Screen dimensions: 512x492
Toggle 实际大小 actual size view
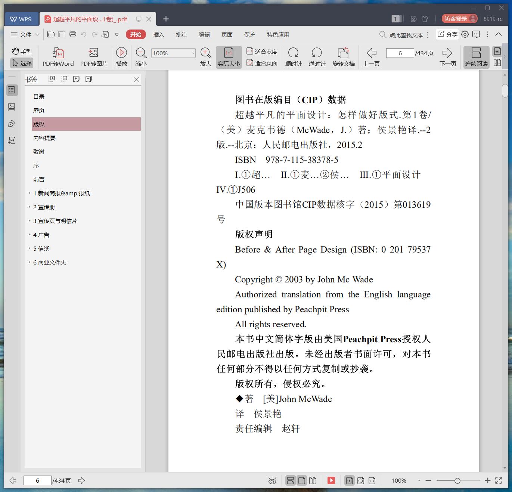tap(229, 57)
